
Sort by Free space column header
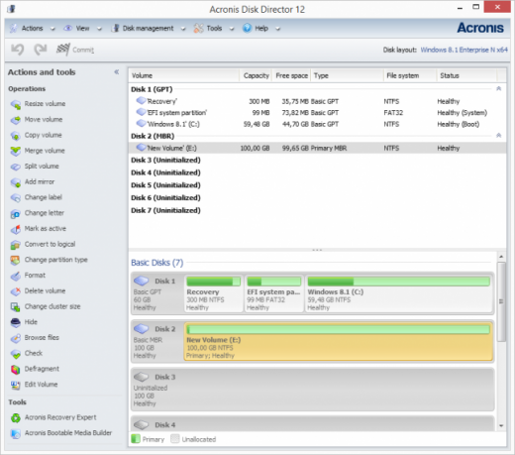(x=291, y=75)
